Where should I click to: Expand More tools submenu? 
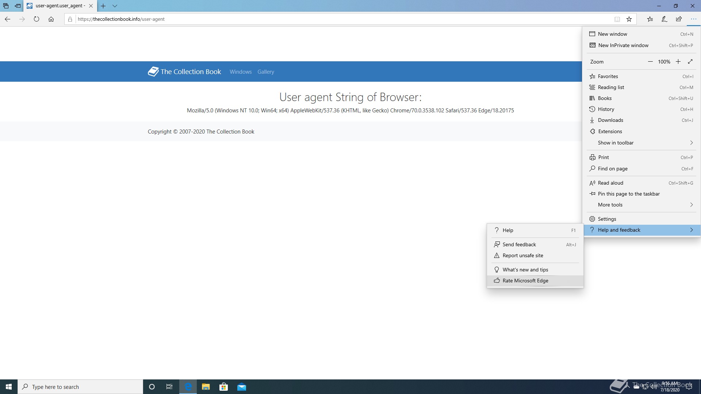point(641,205)
